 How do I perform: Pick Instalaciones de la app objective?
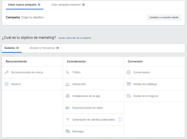[86, 96]
